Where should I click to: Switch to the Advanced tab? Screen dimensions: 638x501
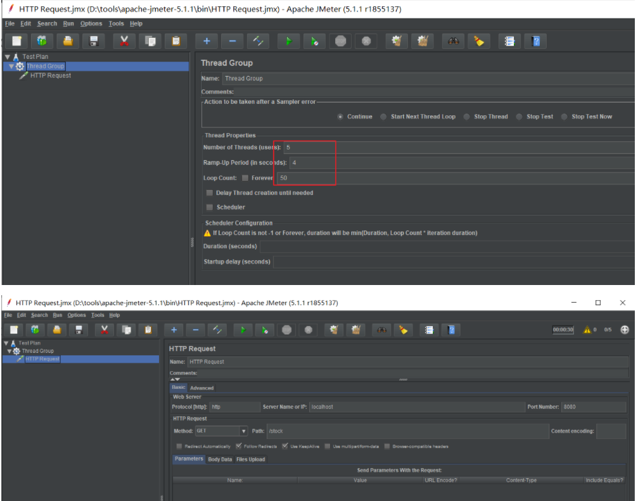[202, 388]
